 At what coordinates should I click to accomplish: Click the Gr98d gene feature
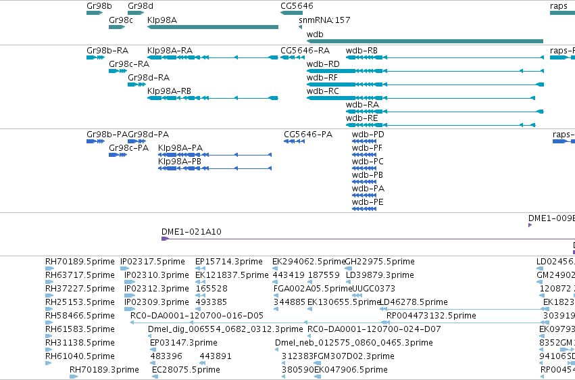[136, 14]
